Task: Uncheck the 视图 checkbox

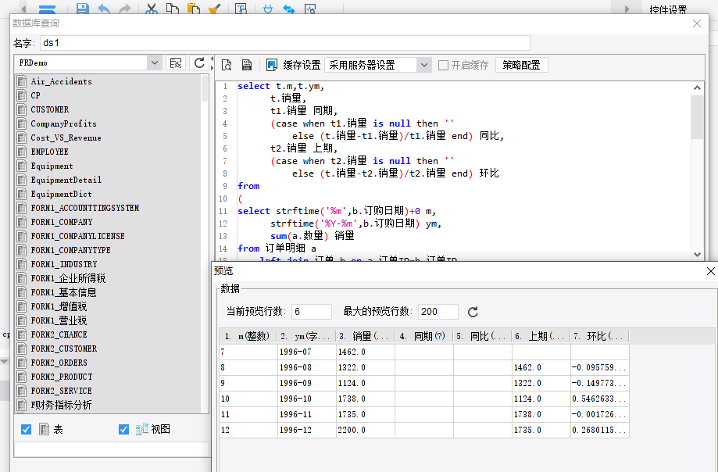Action: tap(123, 429)
